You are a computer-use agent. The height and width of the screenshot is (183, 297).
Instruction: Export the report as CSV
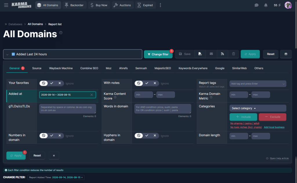pos(200,54)
